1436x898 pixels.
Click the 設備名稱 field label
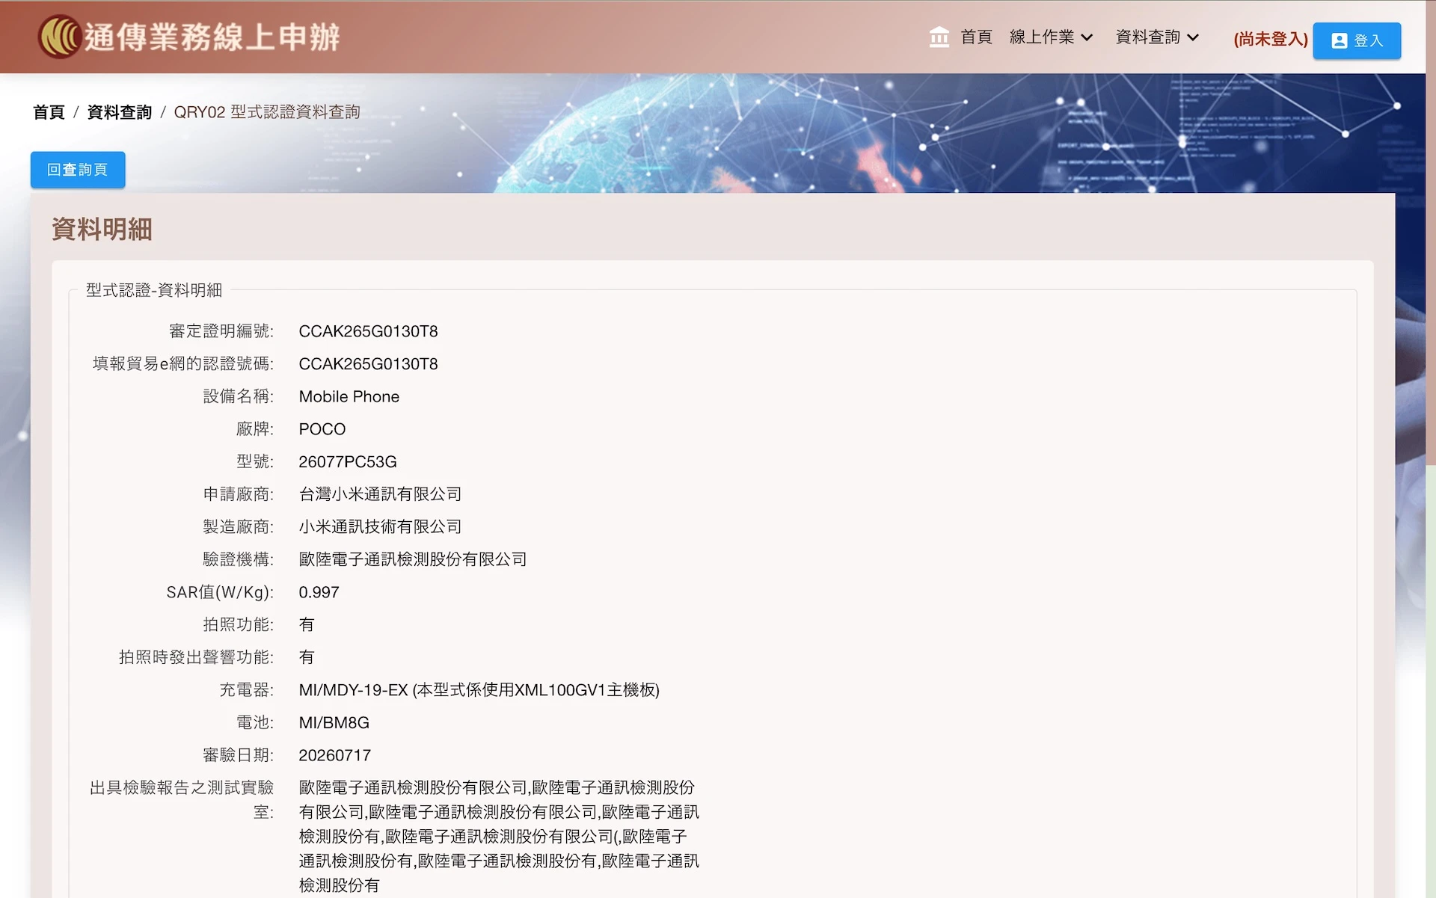point(239,396)
